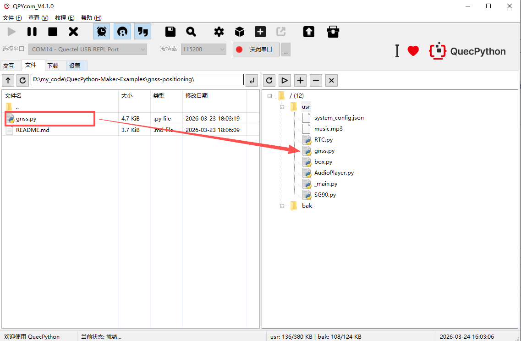Open the toolbox icon in toolbar

333,32
